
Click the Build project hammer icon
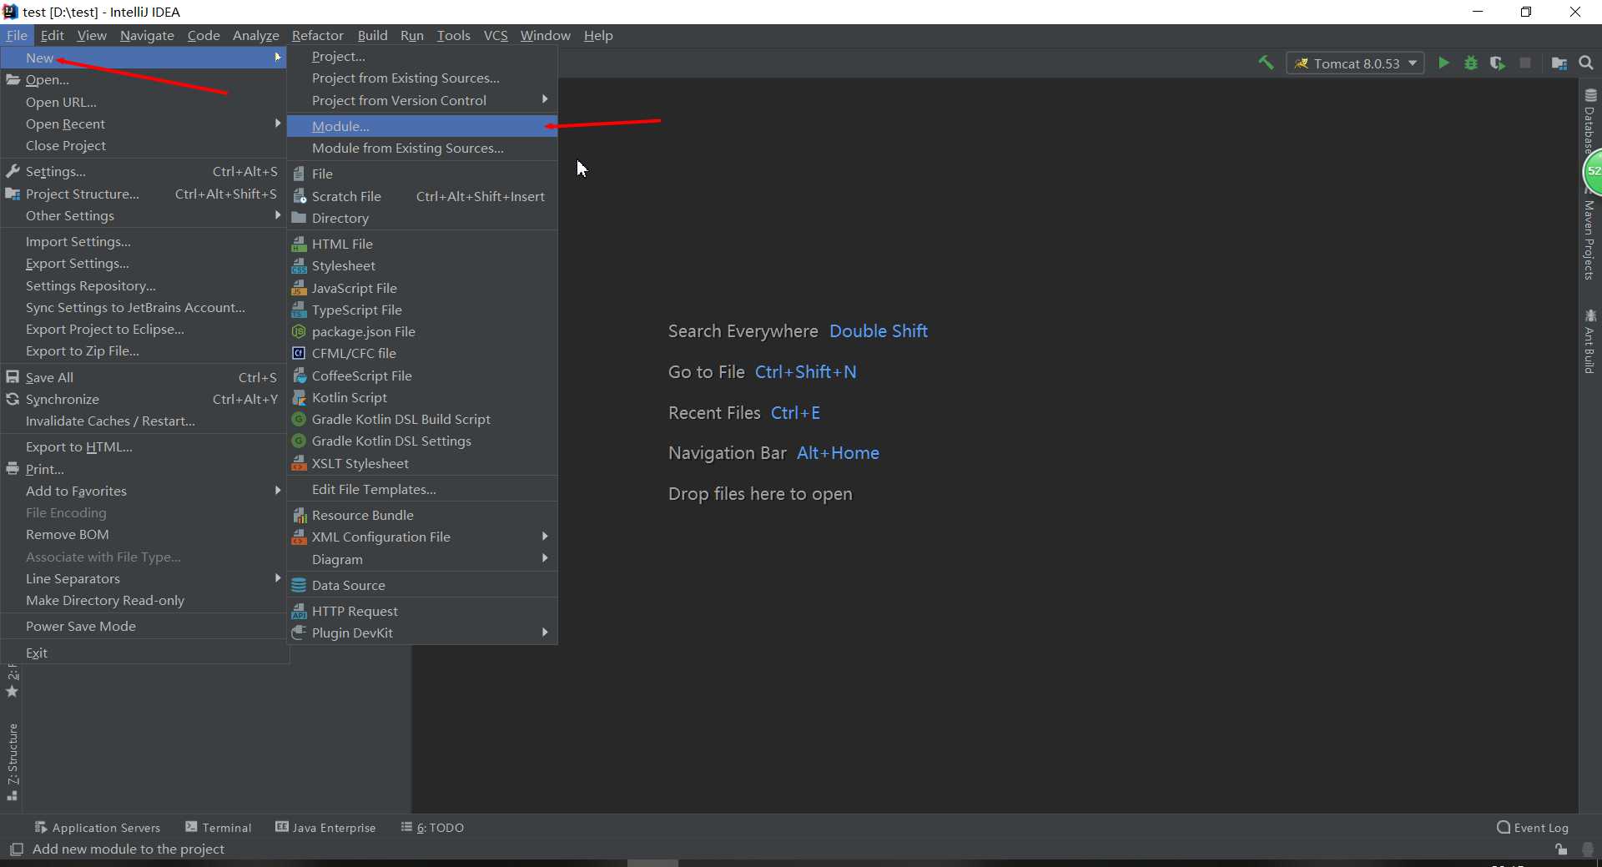(1266, 63)
